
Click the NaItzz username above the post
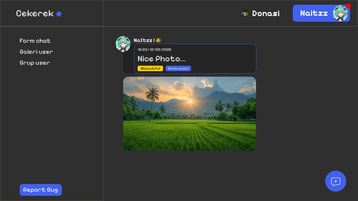click(143, 40)
